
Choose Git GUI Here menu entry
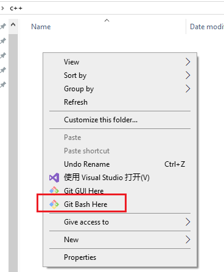(120, 191)
